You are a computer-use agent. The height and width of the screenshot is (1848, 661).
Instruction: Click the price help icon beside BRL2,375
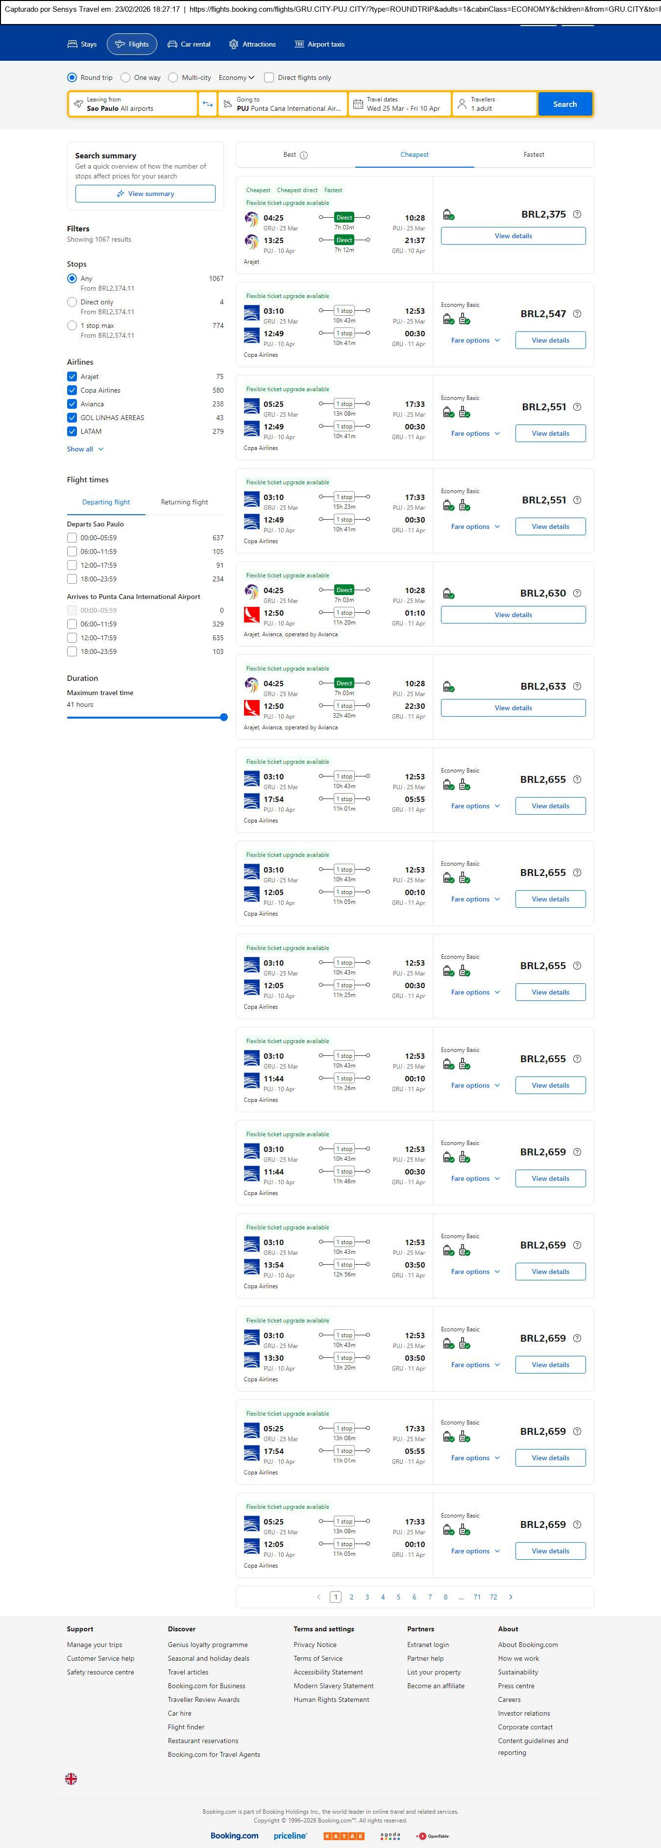577,215
